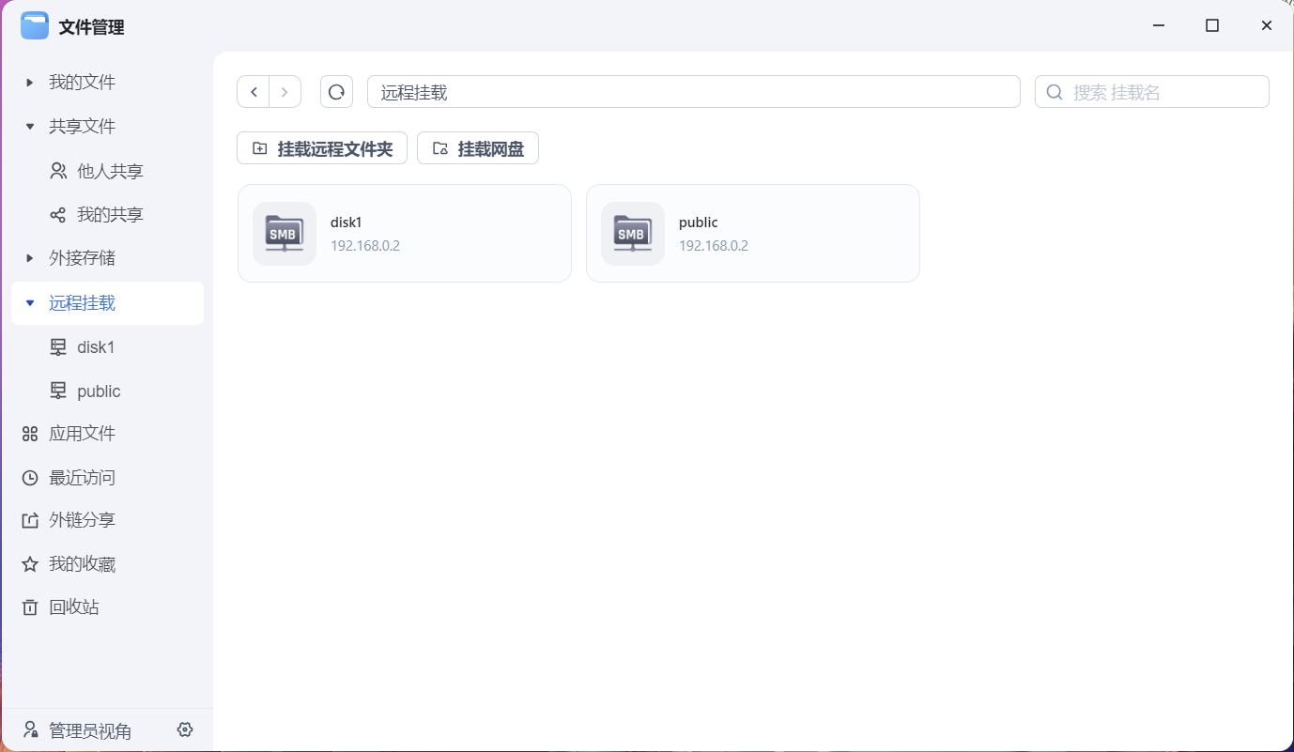Screen dimensions: 1294x752
Task: Click the public SMB folder icon
Action: click(x=633, y=234)
